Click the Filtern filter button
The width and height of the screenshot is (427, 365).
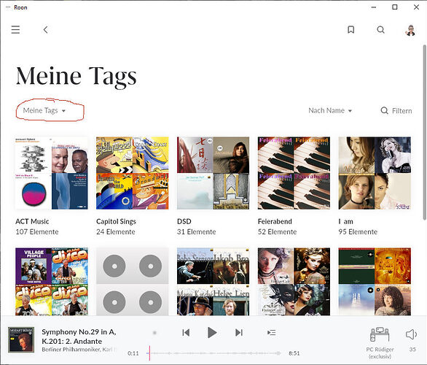coord(396,110)
